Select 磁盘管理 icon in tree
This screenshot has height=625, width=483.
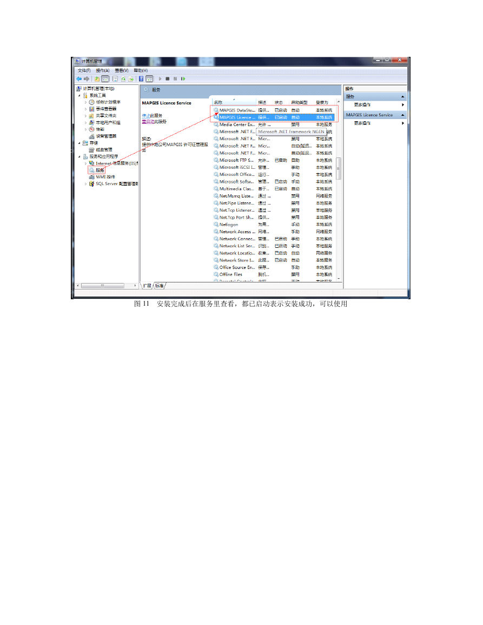(91, 149)
